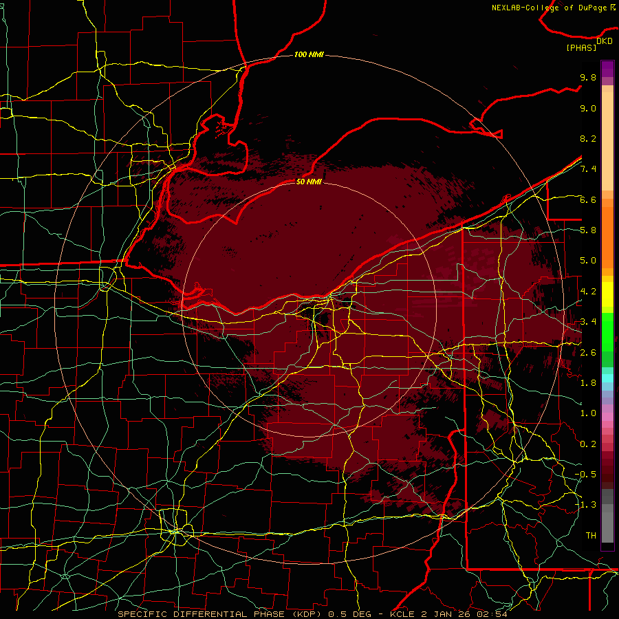
Task: Click the 0.5 DEG elevation text
Action: (x=350, y=614)
